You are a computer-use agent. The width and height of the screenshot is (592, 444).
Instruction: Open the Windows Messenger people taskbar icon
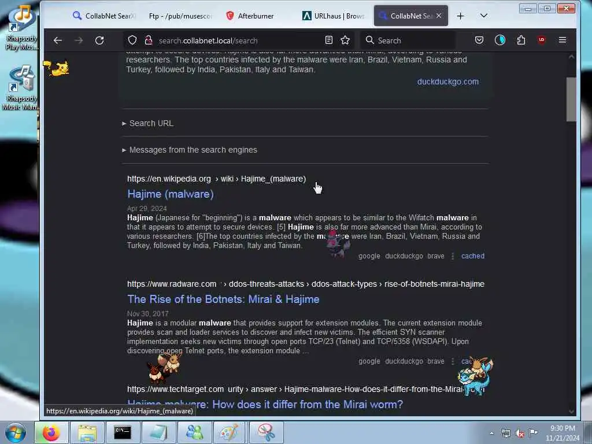tap(194, 432)
